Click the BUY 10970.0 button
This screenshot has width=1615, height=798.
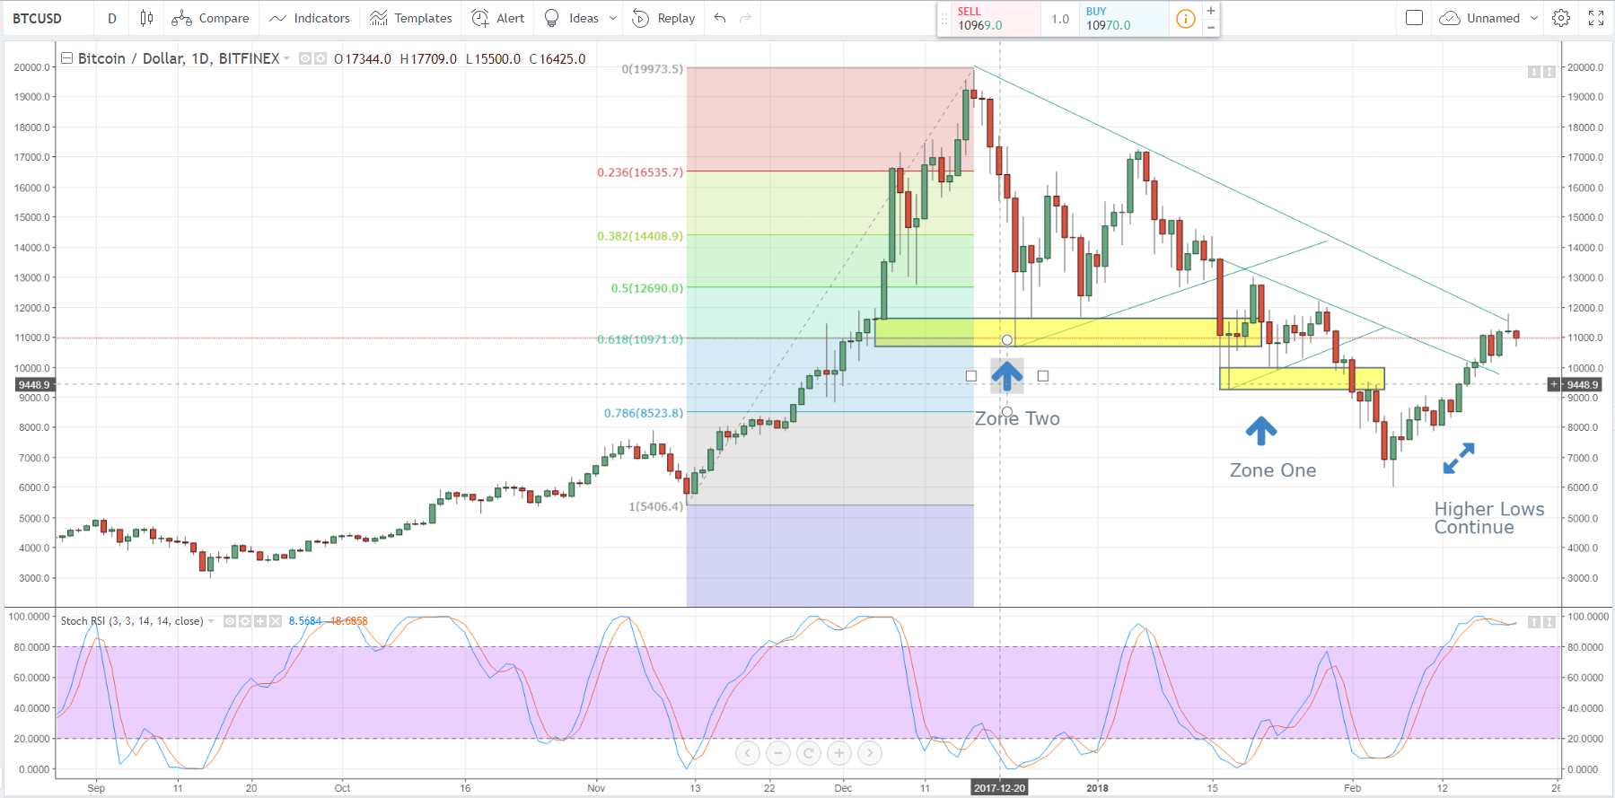click(x=1124, y=19)
